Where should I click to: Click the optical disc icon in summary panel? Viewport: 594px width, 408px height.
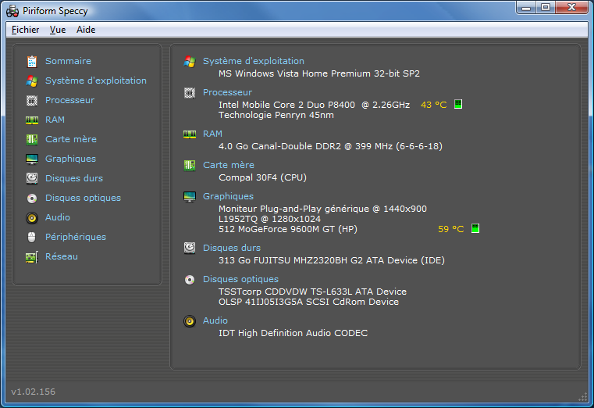point(190,280)
